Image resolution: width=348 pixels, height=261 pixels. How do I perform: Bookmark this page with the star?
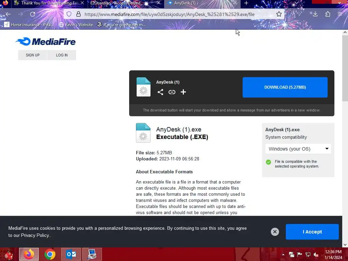coord(279,14)
